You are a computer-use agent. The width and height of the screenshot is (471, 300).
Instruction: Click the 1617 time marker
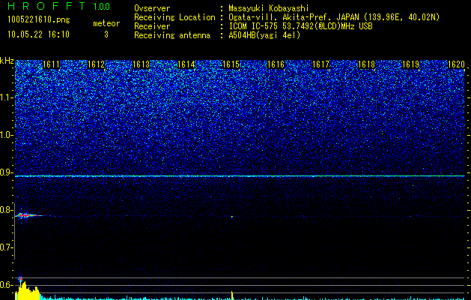321,64
